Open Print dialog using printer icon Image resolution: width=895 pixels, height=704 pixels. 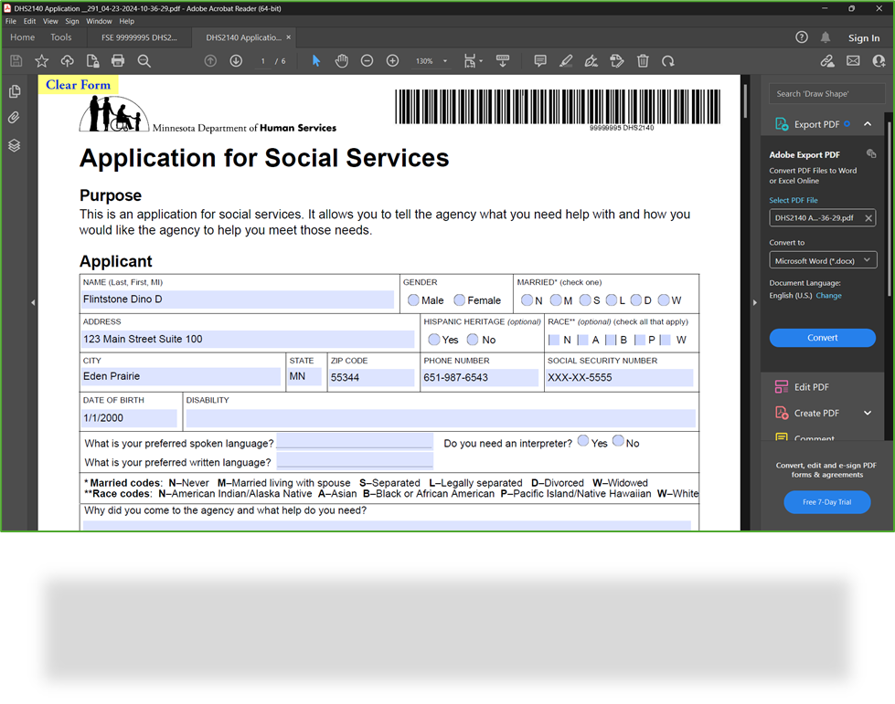pyautogui.click(x=118, y=60)
